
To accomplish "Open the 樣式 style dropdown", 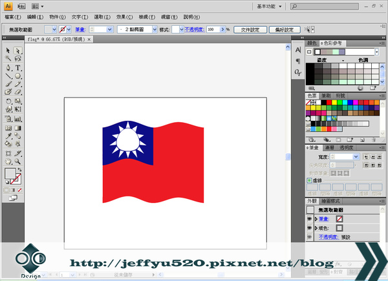I will [181, 30].
